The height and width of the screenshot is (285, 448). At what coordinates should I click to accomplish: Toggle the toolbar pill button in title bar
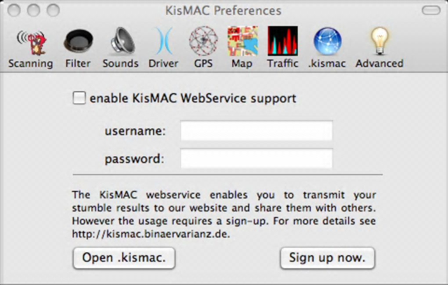click(430, 10)
